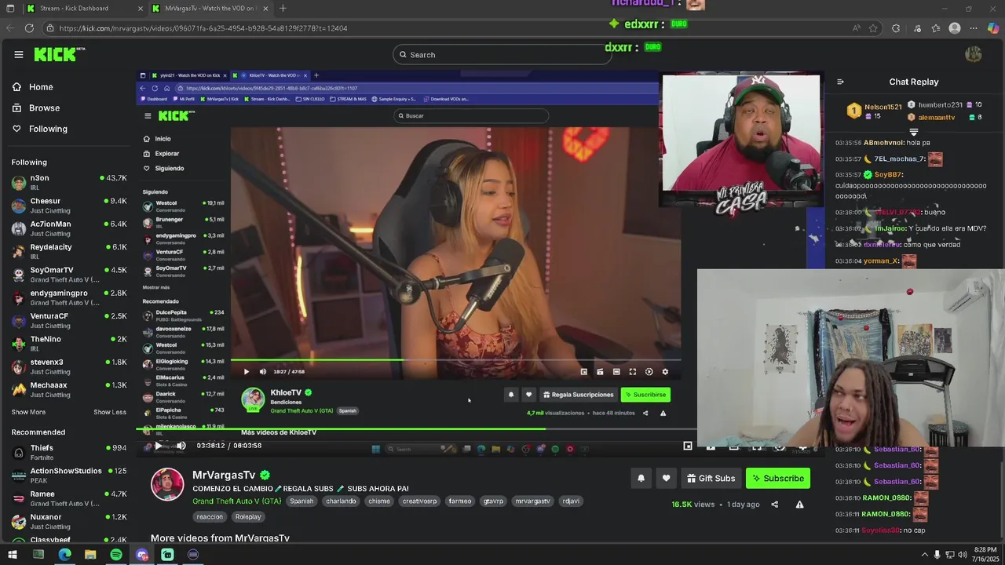Open Edge Settings and more menu
The image size is (1005, 565).
point(974,28)
